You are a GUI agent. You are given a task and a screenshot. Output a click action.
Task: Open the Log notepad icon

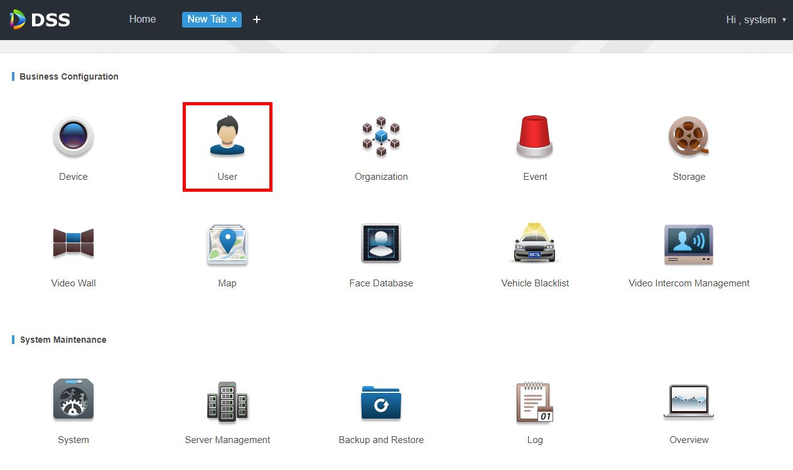point(535,401)
